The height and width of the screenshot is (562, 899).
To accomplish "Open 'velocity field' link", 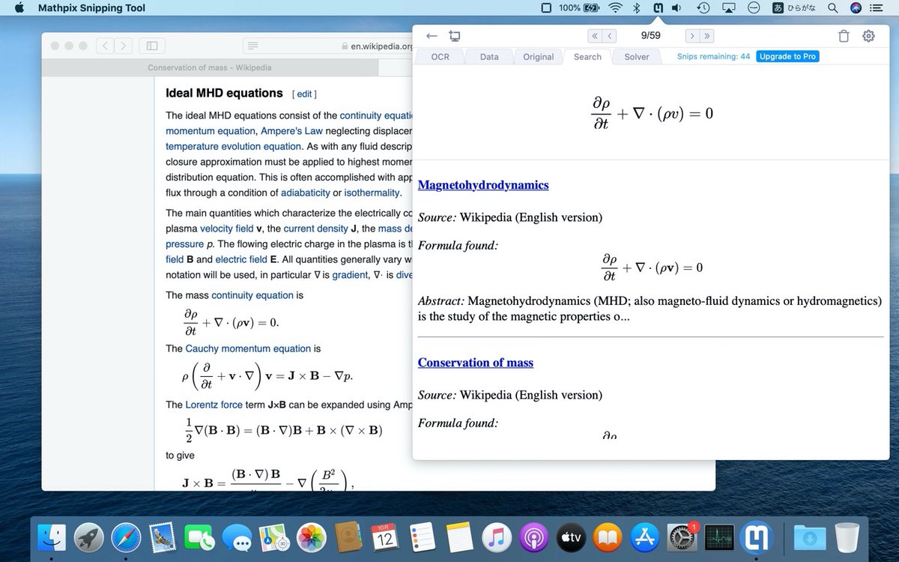I will 227,229.
